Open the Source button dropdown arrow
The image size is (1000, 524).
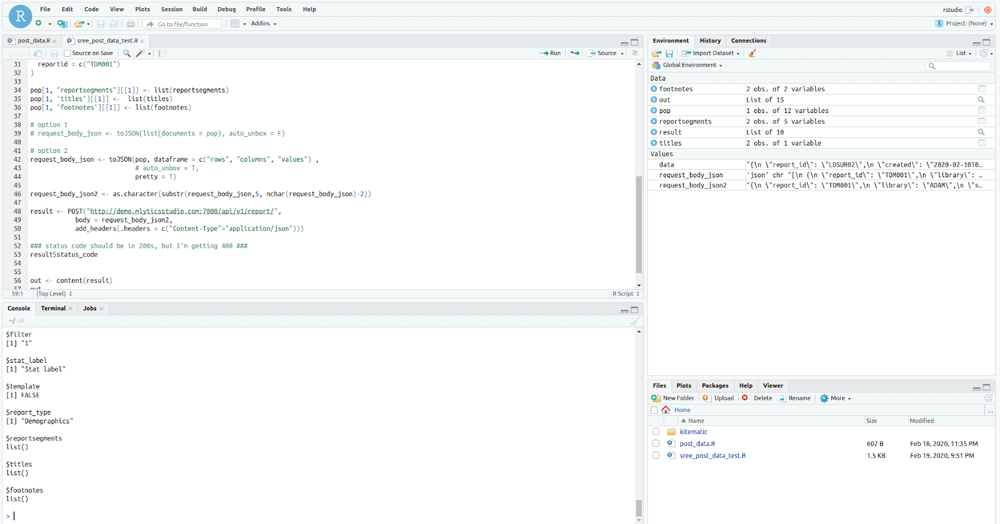click(622, 54)
